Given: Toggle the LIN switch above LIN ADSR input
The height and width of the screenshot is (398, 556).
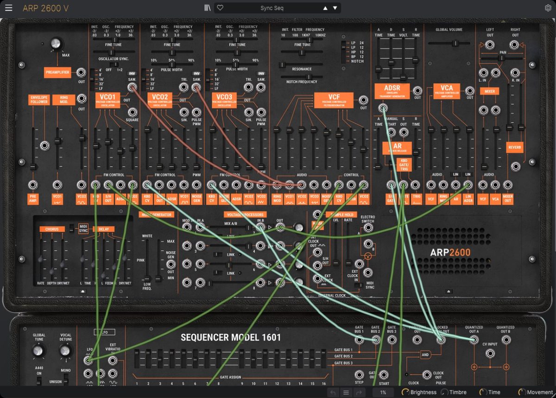Looking at the screenshot, I should [x=468, y=174].
